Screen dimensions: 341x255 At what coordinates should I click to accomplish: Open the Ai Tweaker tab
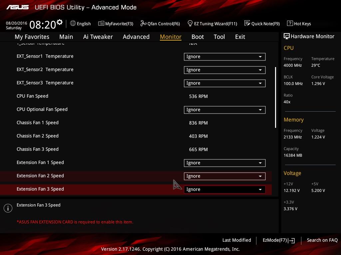pyautogui.click(x=98, y=37)
